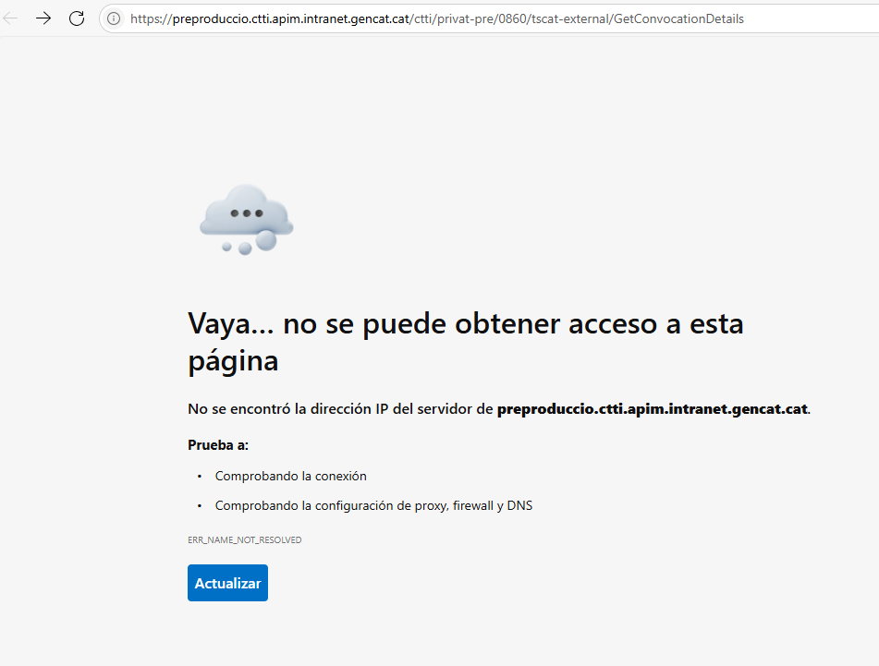The height and width of the screenshot is (666, 879).
Task: Reload the page with the refresh icon
Action: 77,18
